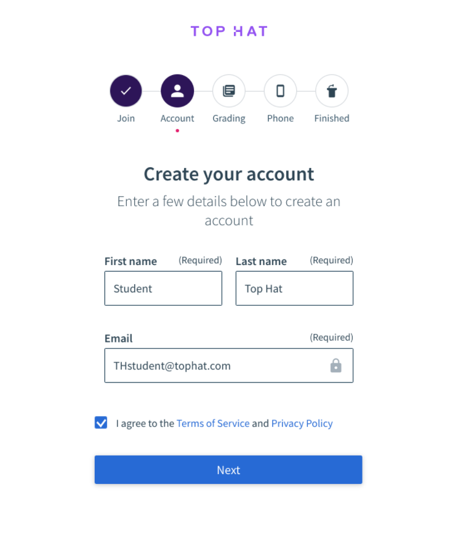
Task: Uncheck the agree to terms checkbox
Action: point(101,423)
